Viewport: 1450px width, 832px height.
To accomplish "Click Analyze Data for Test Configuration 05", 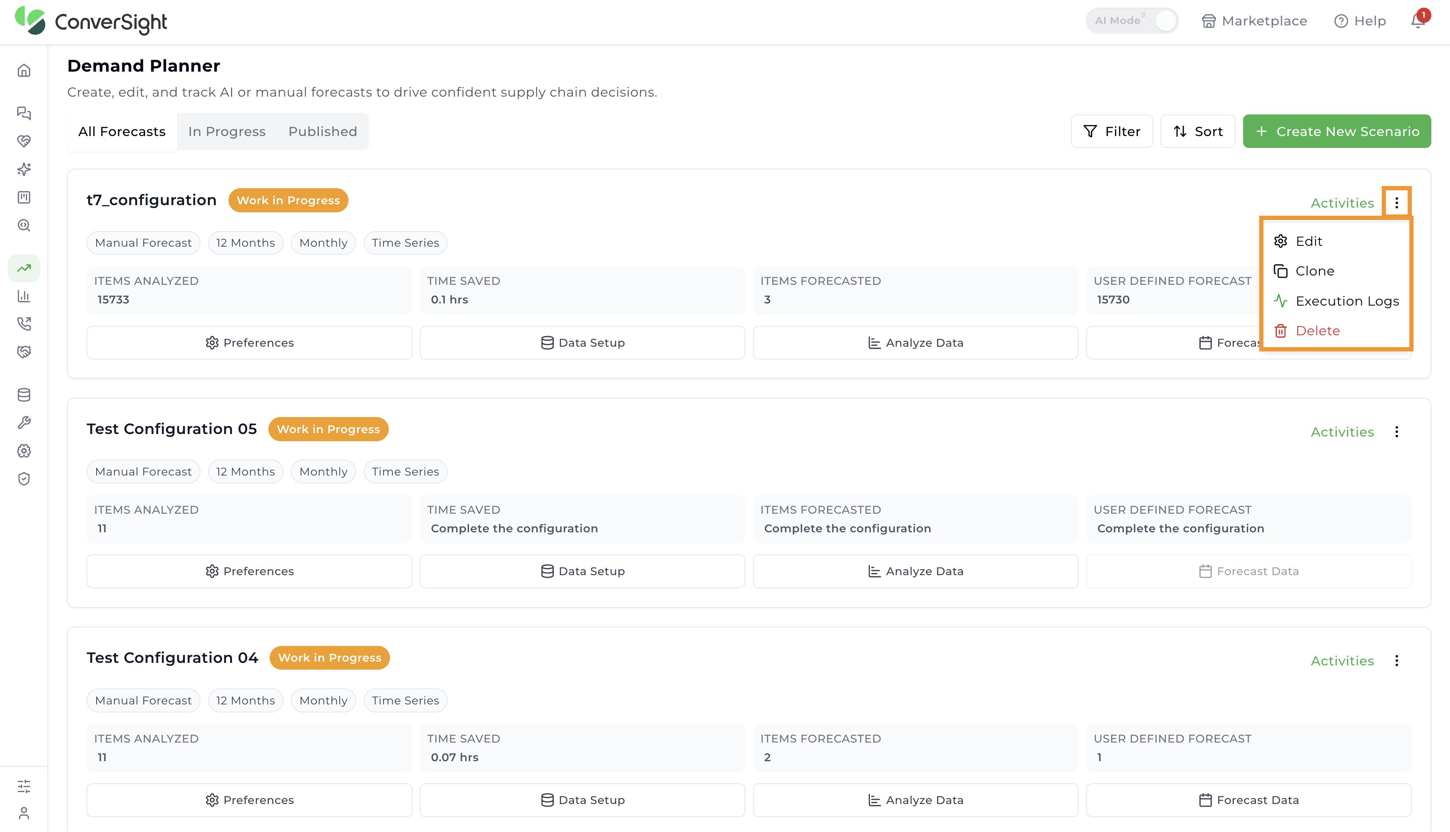I will click(915, 571).
